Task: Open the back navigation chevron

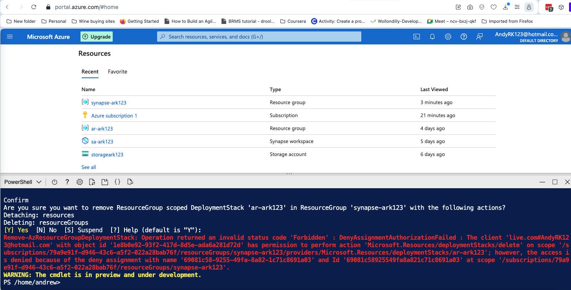Action: [8, 7]
